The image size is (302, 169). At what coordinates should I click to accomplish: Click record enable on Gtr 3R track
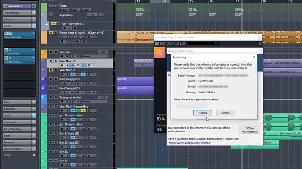pos(62,156)
